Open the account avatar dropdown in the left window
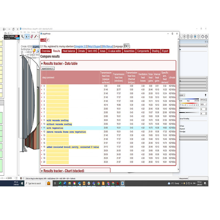 coord(4,29)
